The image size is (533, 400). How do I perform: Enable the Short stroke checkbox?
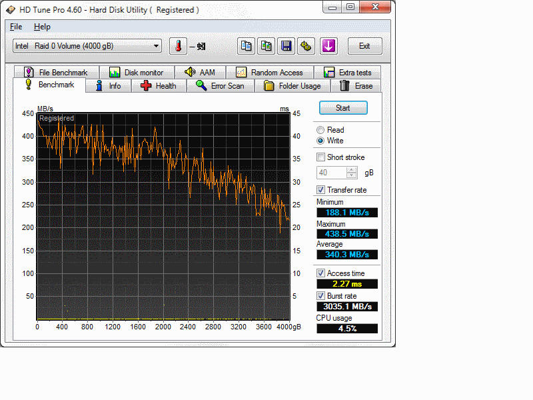pyautogui.click(x=320, y=157)
